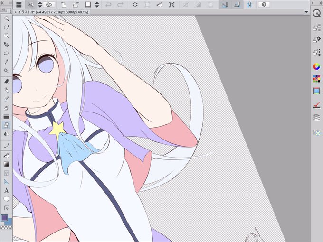The height and width of the screenshot is (242, 323).
Task: Select the Fill bucket tool
Action: (7, 155)
